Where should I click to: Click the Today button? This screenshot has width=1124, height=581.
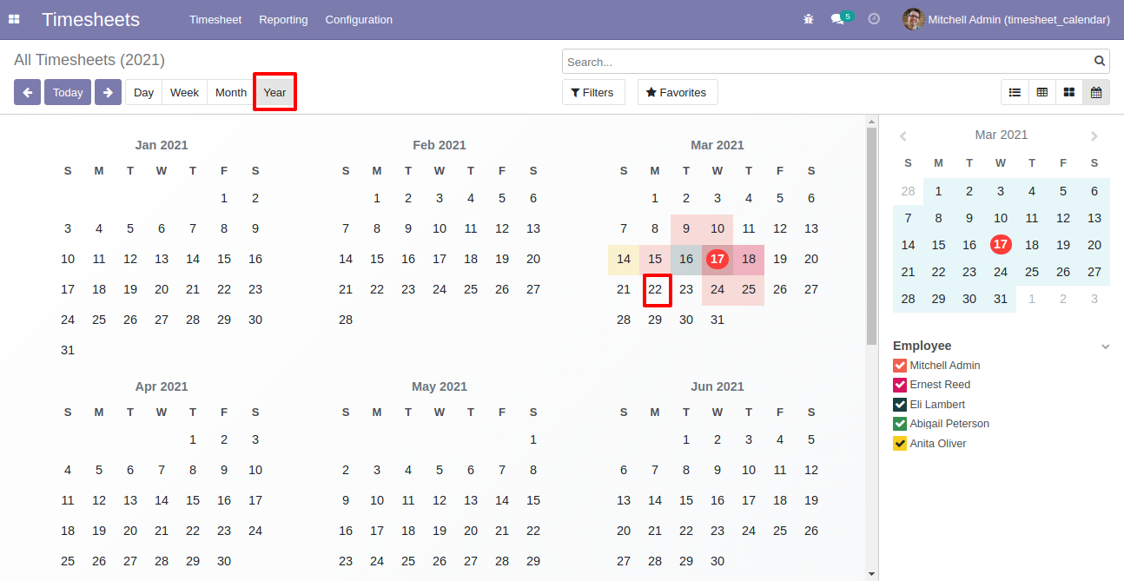[68, 92]
